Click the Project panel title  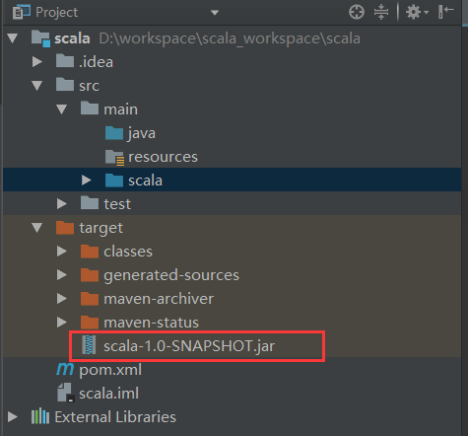(x=56, y=13)
